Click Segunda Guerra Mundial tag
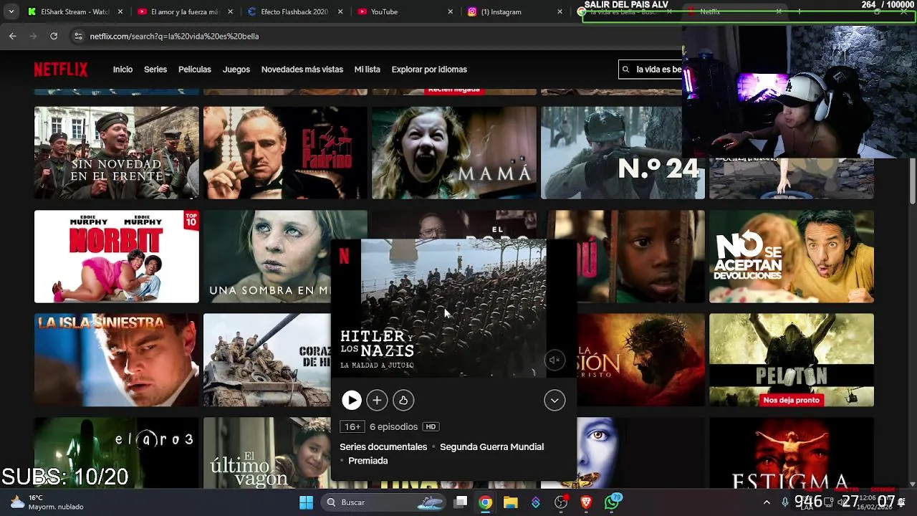The width and height of the screenshot is (917, 516). pyautogui.click(x=491, y=446)
